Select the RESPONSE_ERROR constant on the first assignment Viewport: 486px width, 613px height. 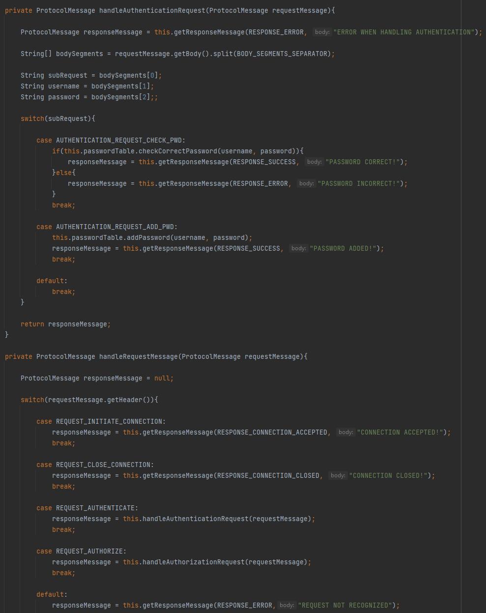point(277,32)
